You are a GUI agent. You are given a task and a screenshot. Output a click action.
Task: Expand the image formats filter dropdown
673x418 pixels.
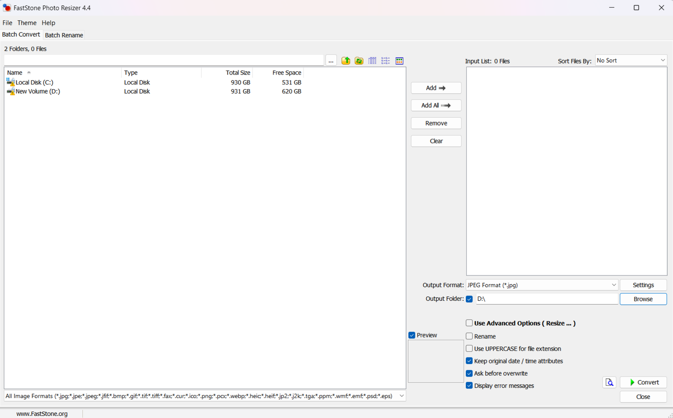coord(401,396)
